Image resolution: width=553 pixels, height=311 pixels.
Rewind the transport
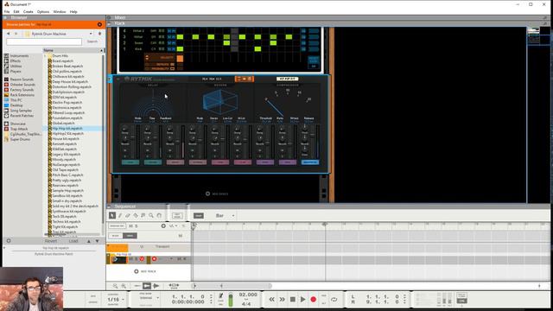click(271, 300)
